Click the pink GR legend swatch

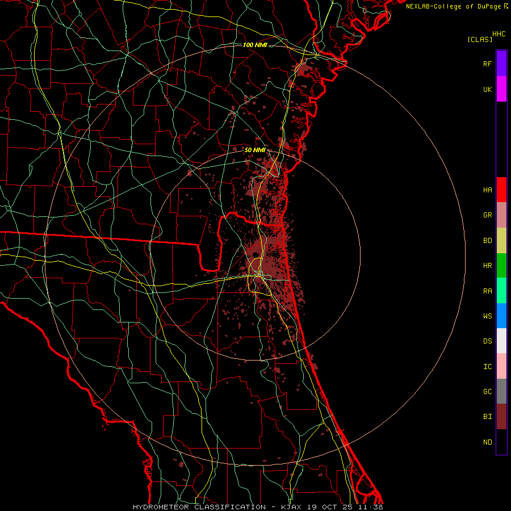click(x=501, y=215)
